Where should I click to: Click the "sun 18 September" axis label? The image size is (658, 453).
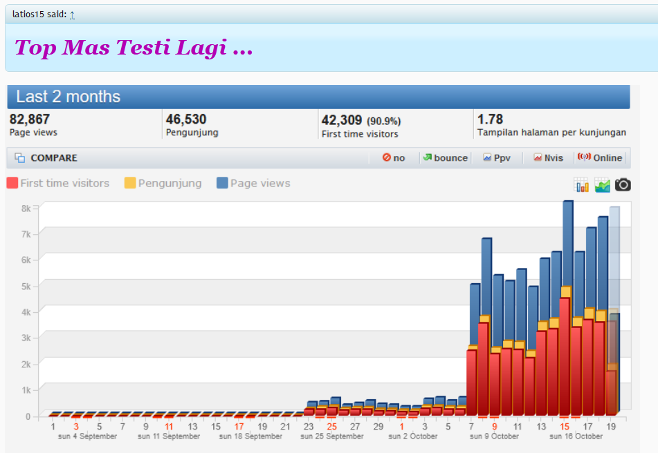click(250, 436)
